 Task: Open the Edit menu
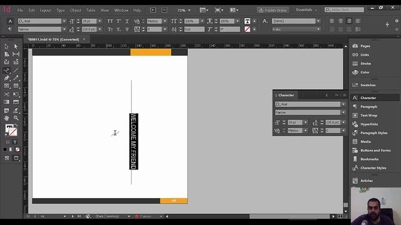click(31, 10)
